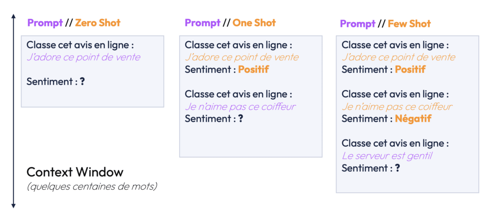Screen dimensions: 490x219
Task: Click the upward arrowhead of the vertical axis
Action: point(13,16)
